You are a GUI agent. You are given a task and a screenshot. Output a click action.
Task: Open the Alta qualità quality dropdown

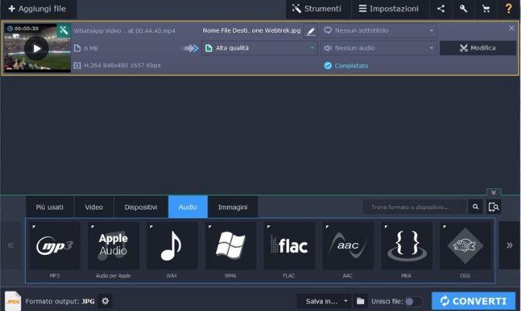point(260,47)
